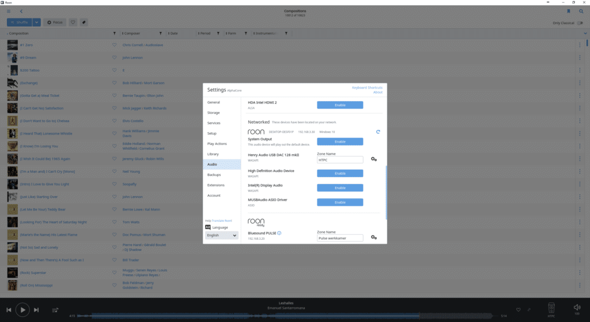Image resolution: width=590 pixels, height=322 pixels.
Task: Open the bookmarks icon at top right
Action: click(x=569, y=11)
